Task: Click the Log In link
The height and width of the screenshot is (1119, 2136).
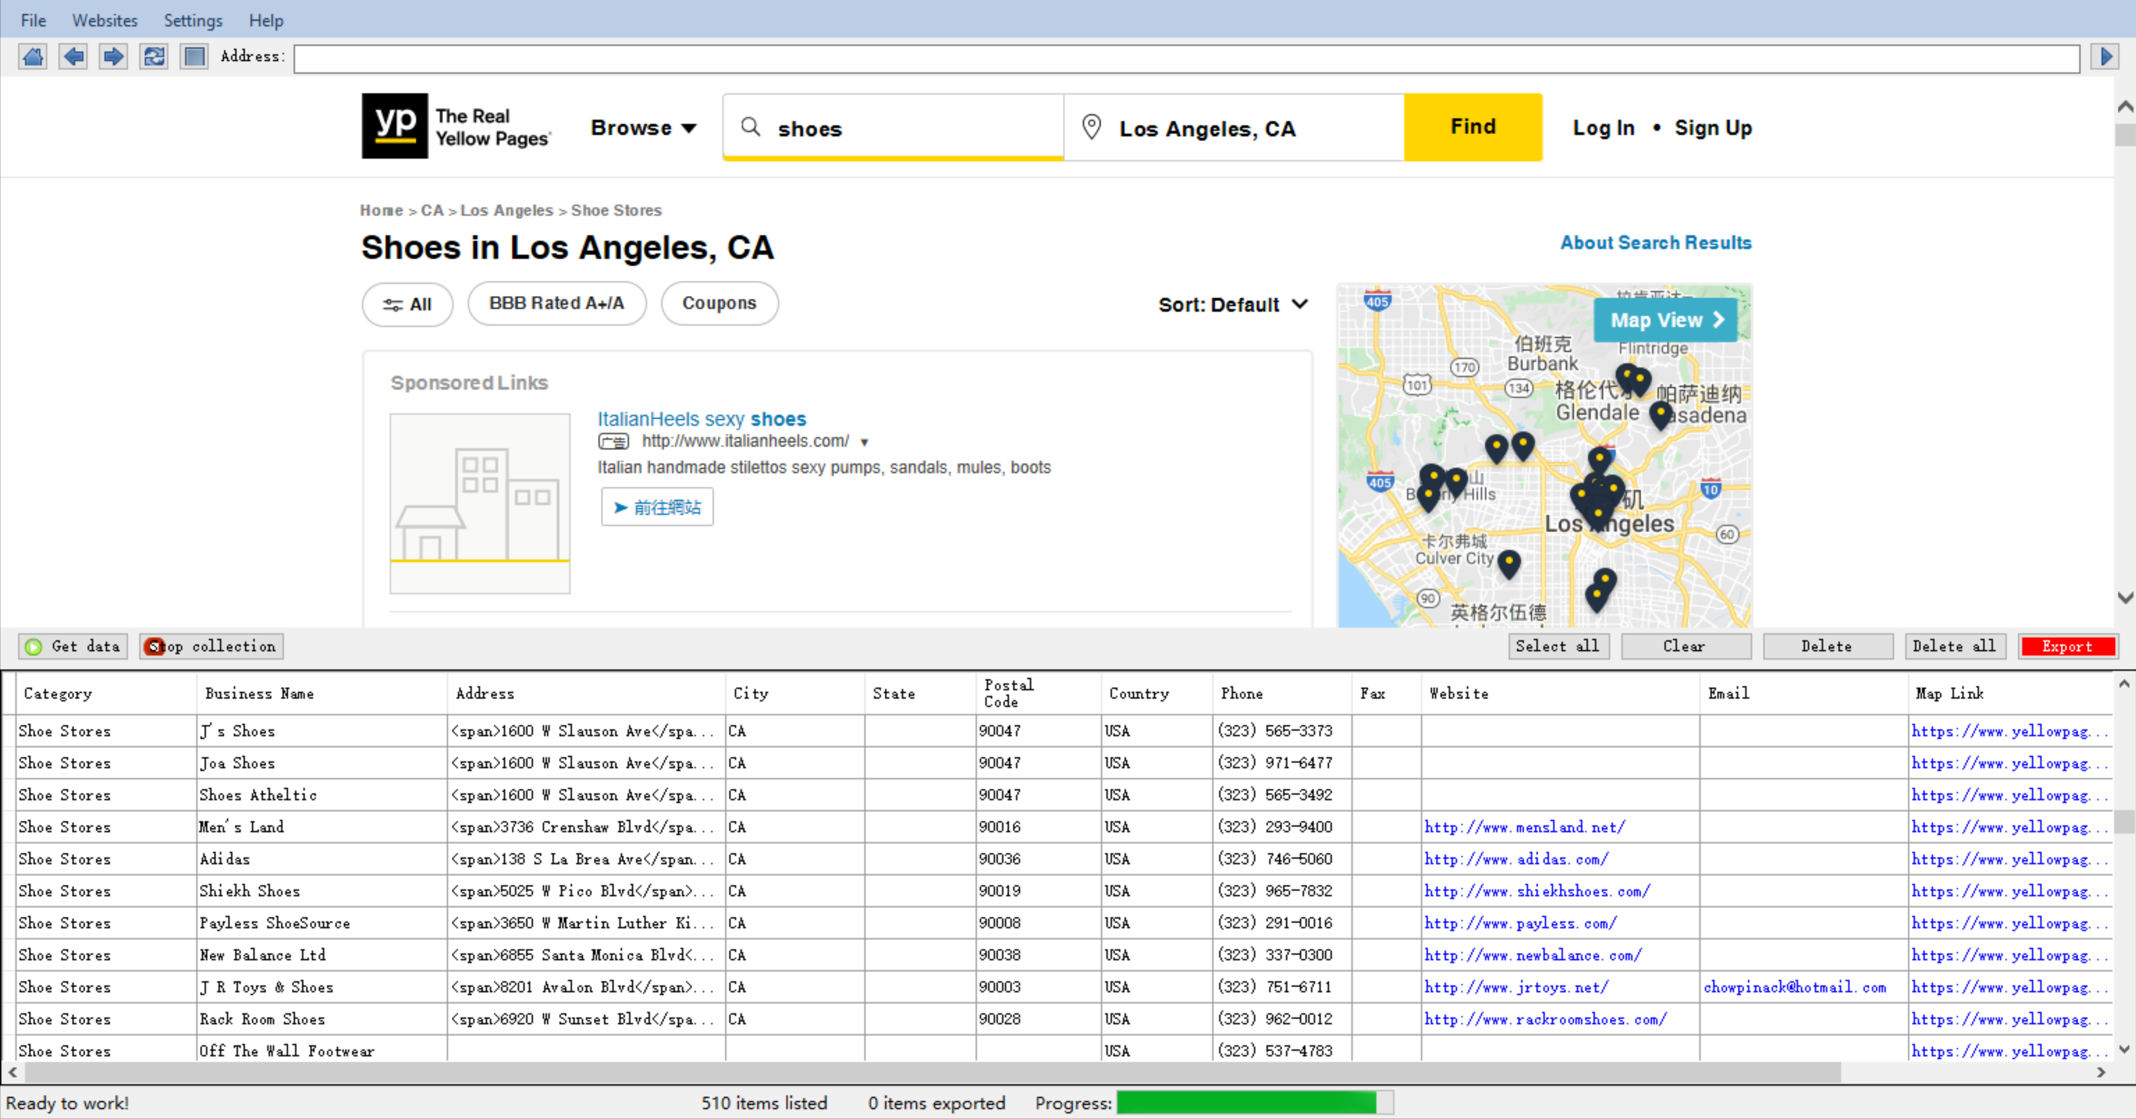Action: coord(1603,127)
